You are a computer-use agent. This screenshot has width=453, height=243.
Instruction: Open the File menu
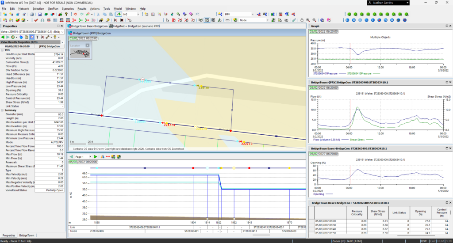tap(4, 9)
